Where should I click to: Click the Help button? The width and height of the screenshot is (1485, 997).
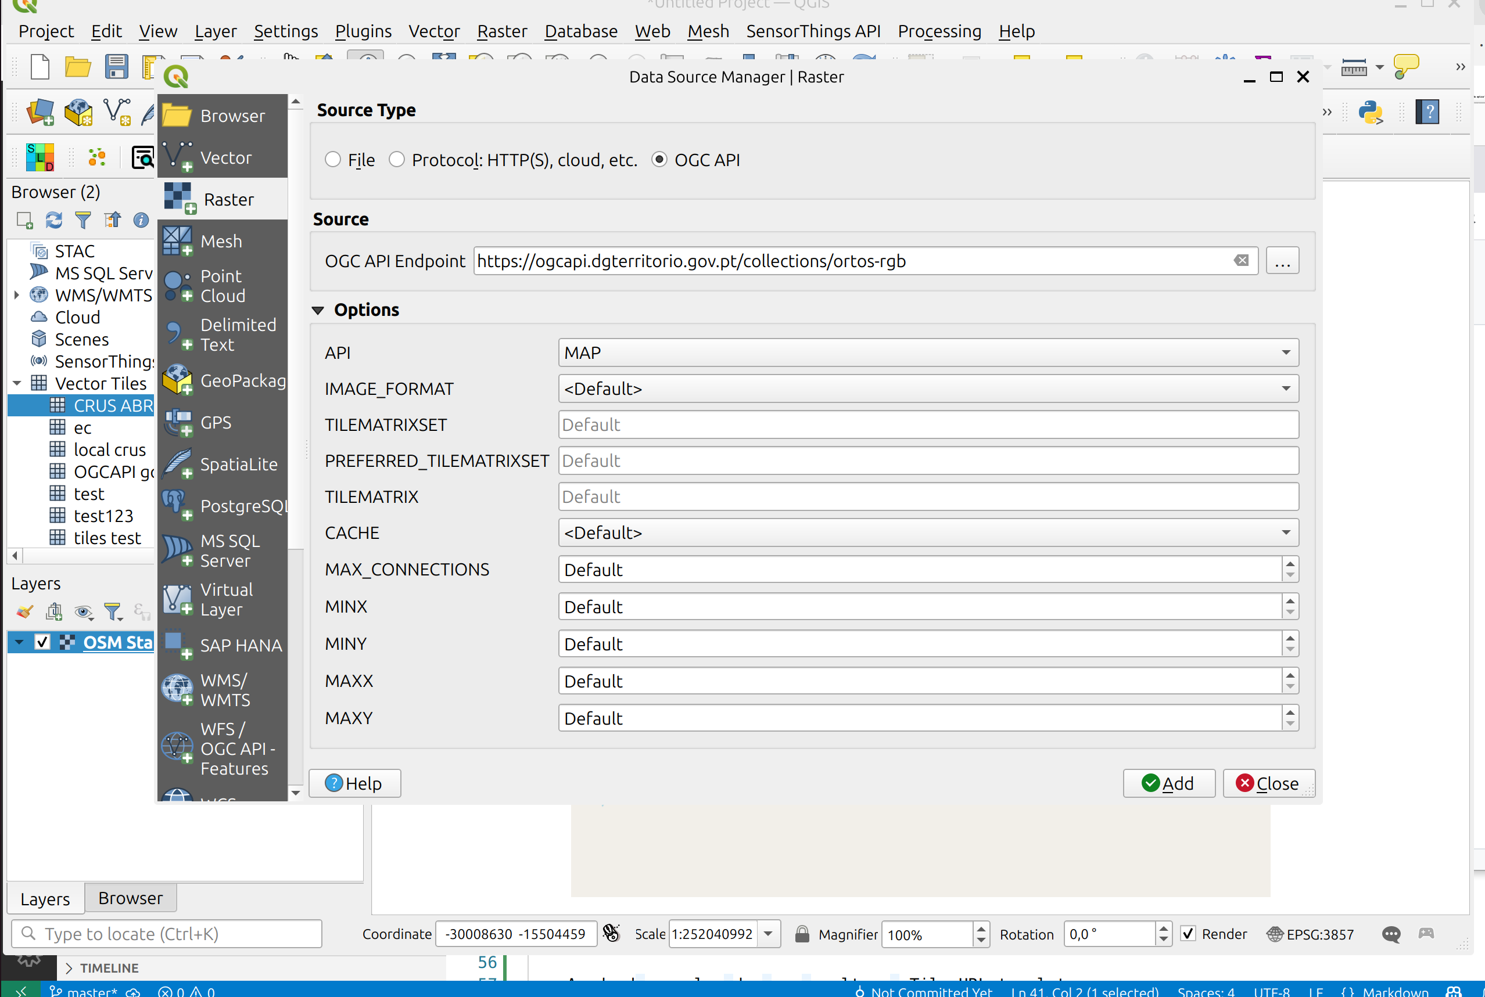(354, 783)
